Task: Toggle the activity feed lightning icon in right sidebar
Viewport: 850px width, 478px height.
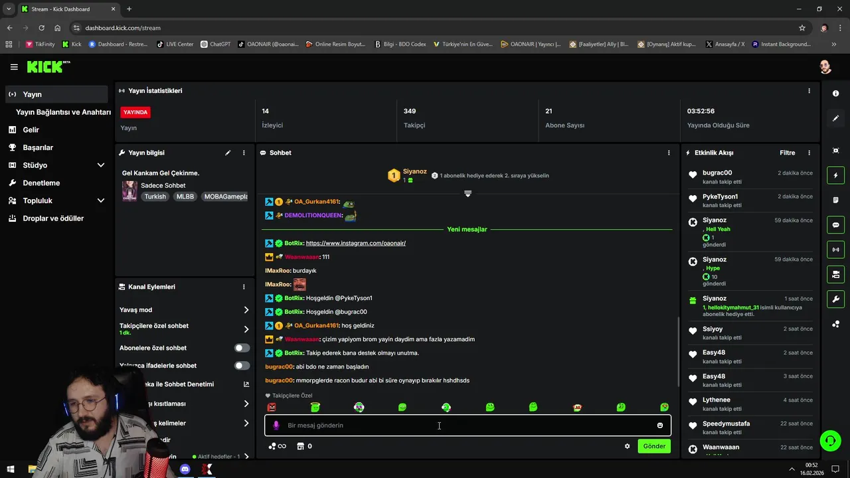Action: tap(835, 175)
